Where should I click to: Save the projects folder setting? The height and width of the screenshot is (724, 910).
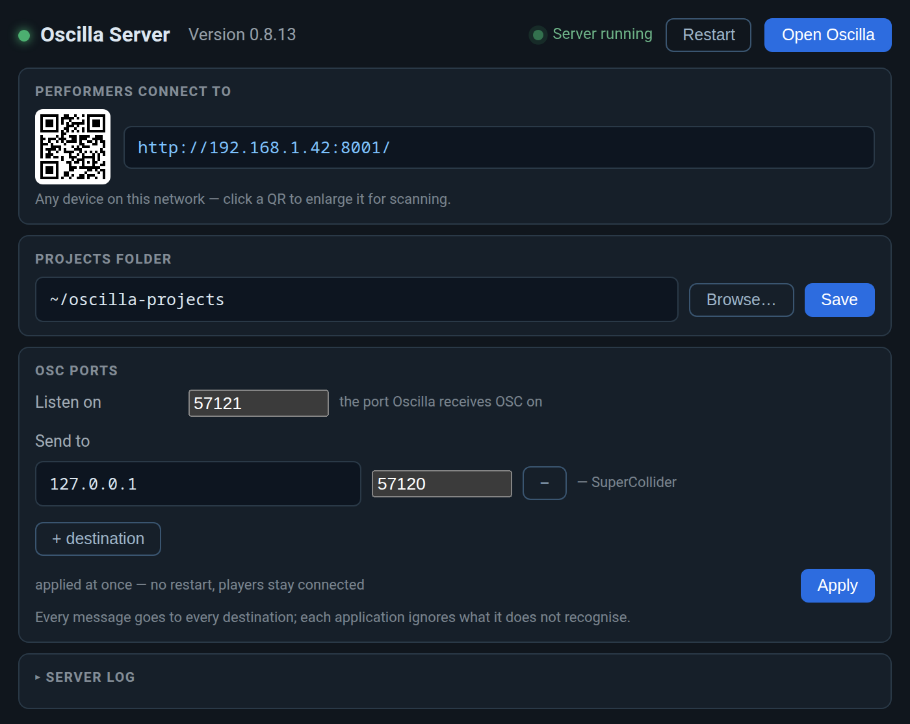(x=840, y=300)
